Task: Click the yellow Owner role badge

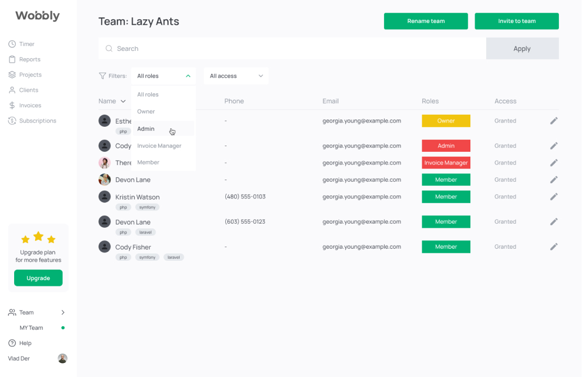Action: pyautogui.click(x=446, y=120)
